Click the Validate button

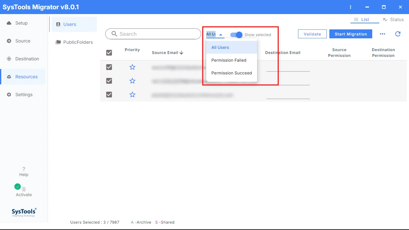pos(312,34)
